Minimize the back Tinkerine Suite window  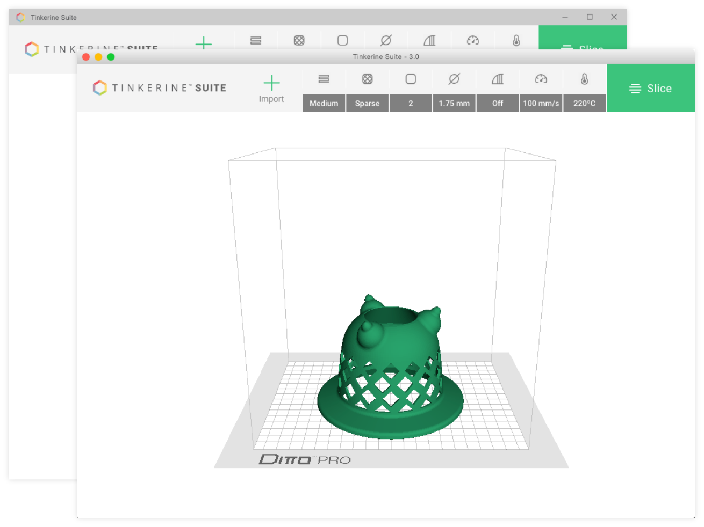(x=565, y=17)
